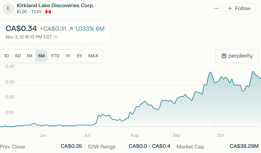This screenshot has width=261, height=153.
Task: Click the CA$0.34 current price
Action: (21, 28)
